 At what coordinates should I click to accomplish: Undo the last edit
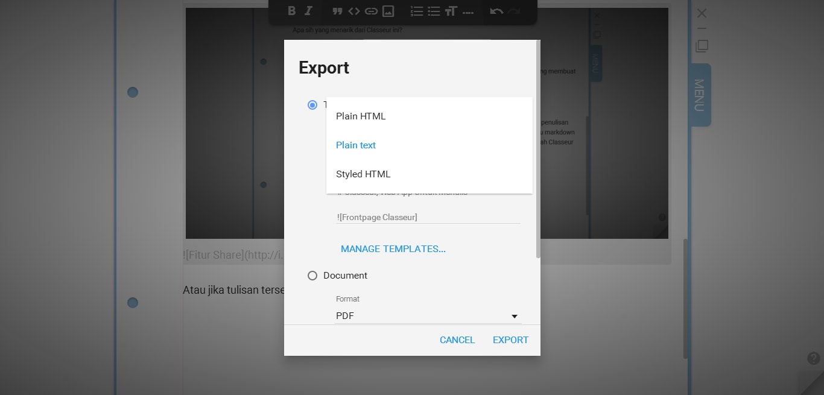pyautogui.click(x=496, y=11)
